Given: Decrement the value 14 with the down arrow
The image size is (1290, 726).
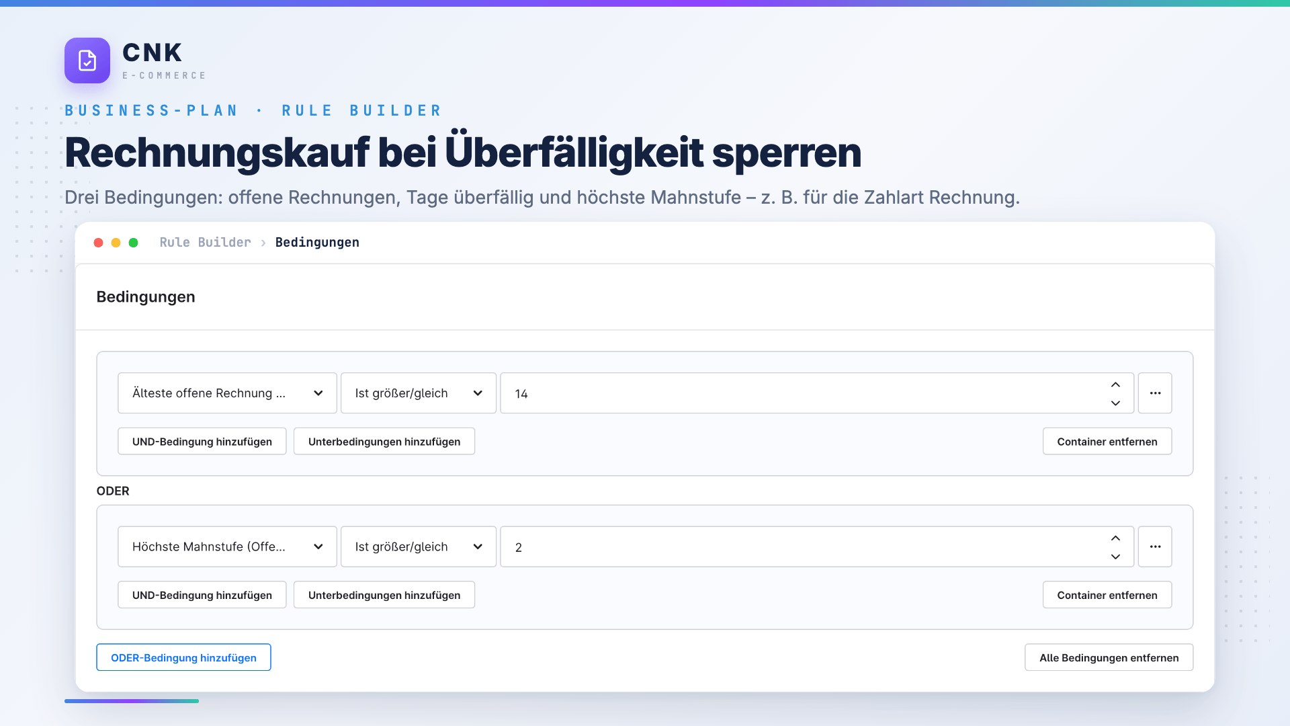Looking at the screenshot, I should 1115,403.
